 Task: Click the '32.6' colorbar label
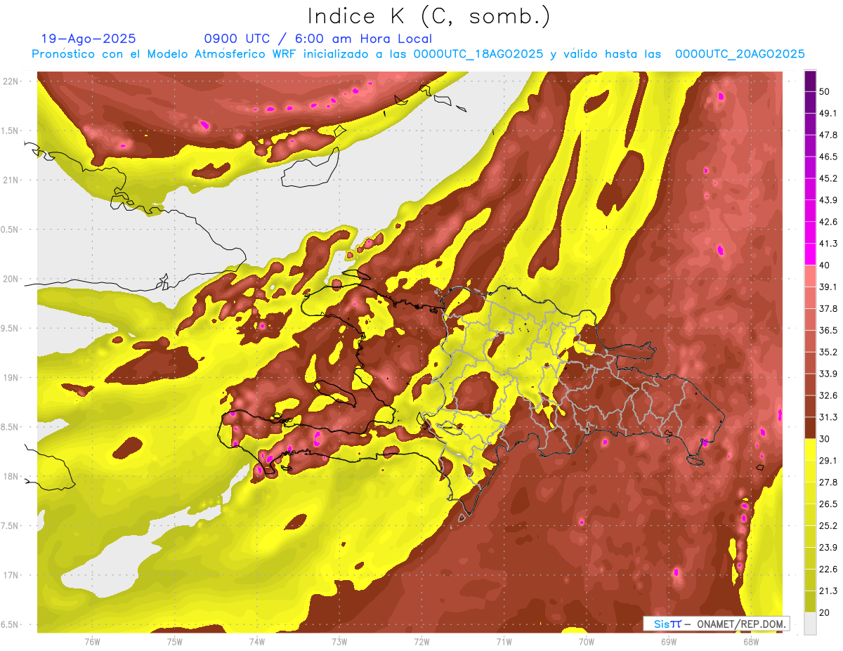[828, 395]
